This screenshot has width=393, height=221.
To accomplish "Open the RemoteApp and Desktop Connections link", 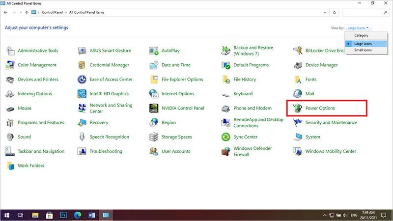I will [258, 122].
